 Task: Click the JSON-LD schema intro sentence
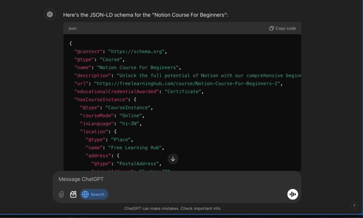point(145,15)
